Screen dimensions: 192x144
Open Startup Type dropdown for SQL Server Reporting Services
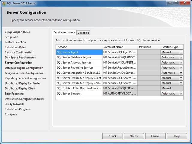pyautogui.click(x=181, y=67)
